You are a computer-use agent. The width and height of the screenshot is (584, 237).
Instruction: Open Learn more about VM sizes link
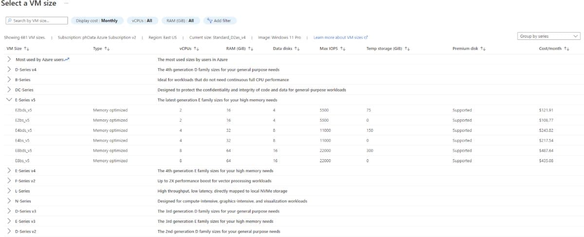[341, 37]
